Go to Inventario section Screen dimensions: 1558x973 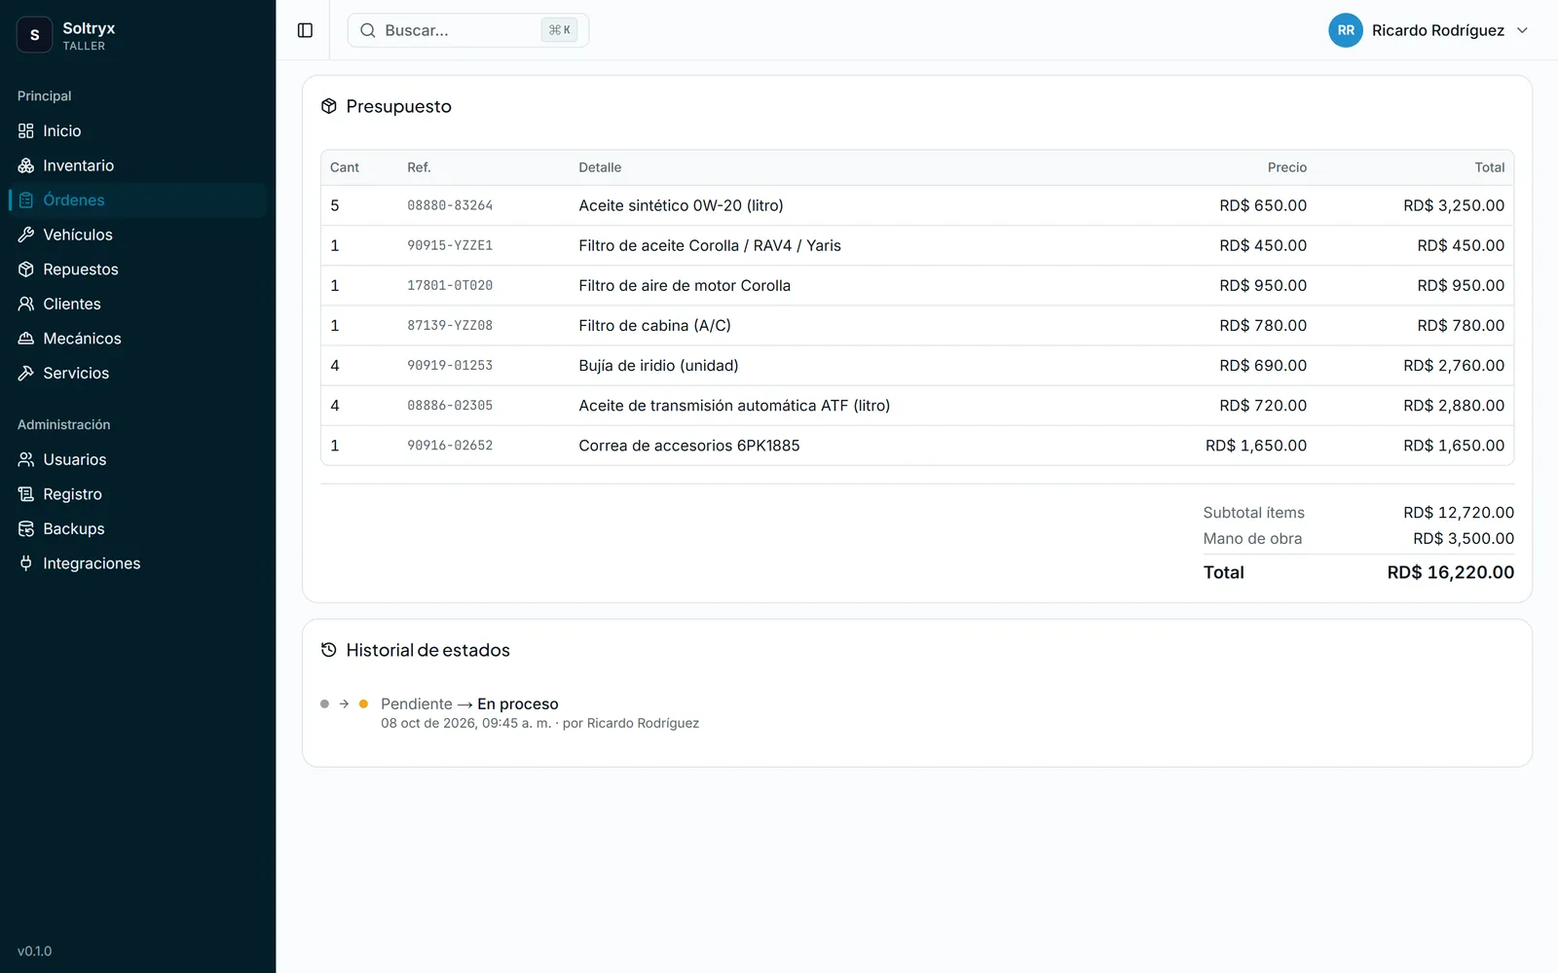[x=137, y=165]
